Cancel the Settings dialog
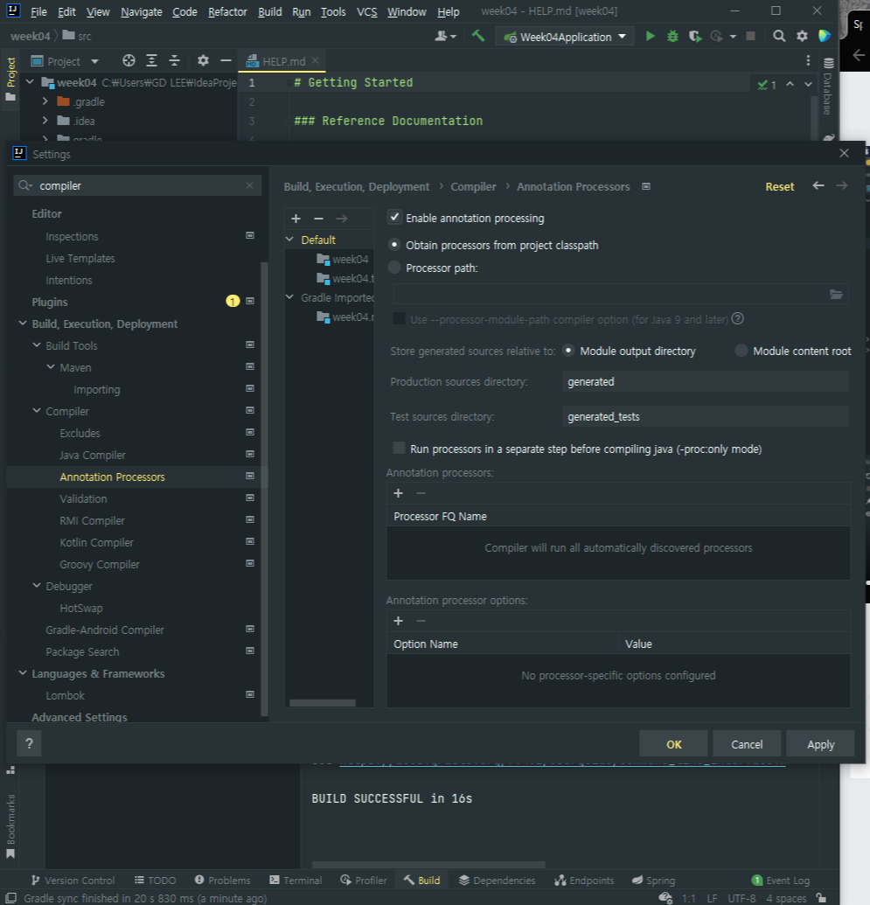The width and height of the screenshot is (870, 905). click(747, 744)
